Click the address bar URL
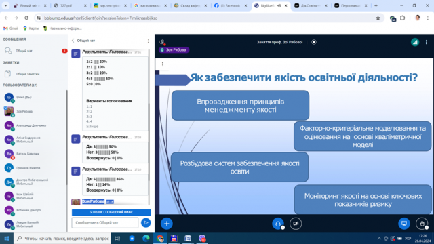 (x=101, y=18)
